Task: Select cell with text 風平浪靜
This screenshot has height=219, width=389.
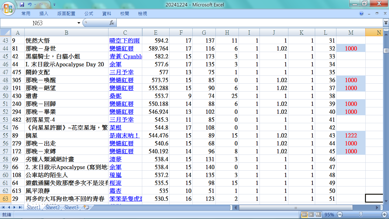Action: tap(66, 191)
